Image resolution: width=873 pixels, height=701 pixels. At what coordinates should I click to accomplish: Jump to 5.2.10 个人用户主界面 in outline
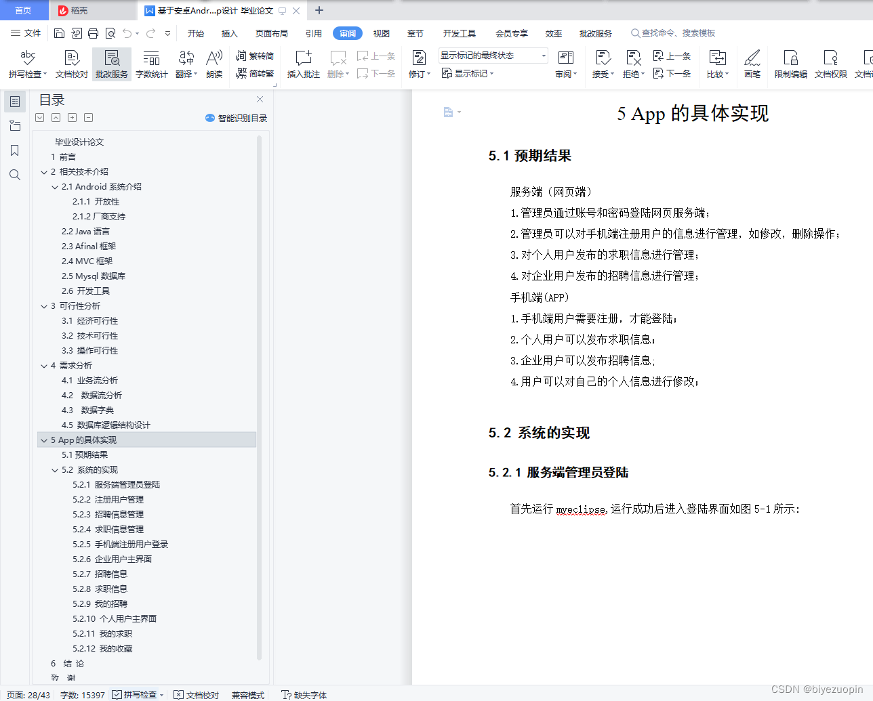tap(115, 619)
